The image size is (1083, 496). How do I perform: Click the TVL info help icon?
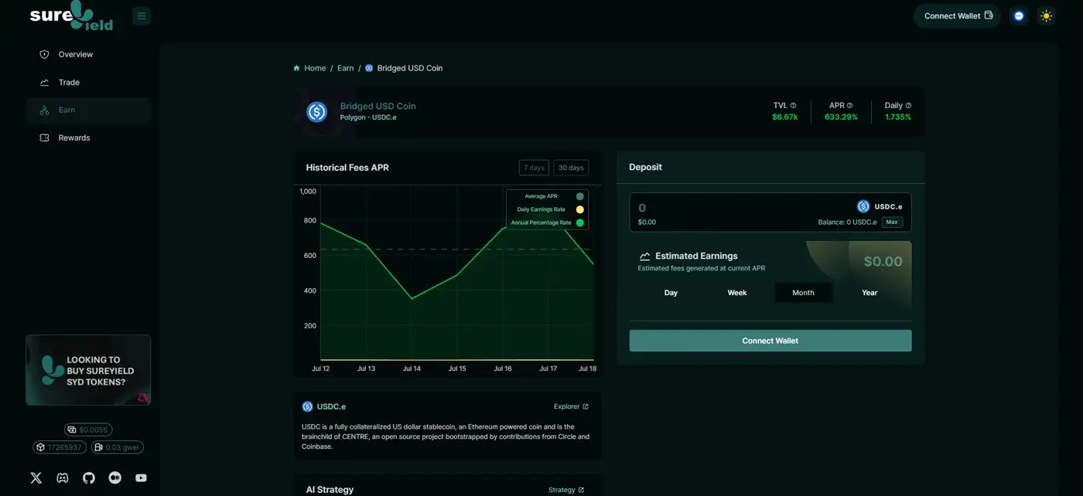coord(793,106)
